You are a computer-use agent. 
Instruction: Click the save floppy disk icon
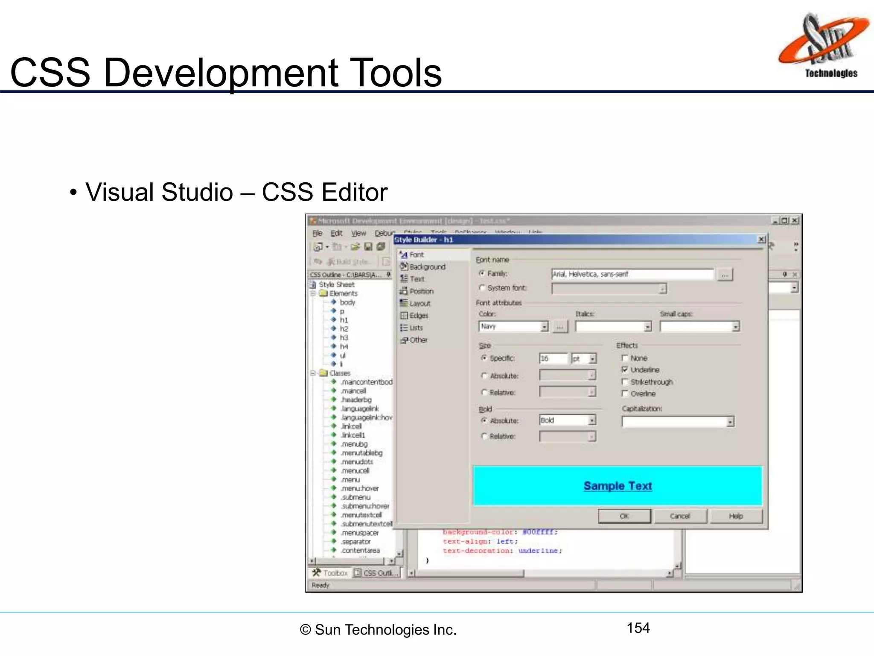(368, 247)
